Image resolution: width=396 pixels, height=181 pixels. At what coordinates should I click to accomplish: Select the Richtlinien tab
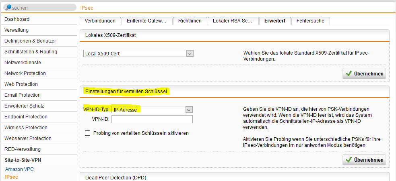click(190, 21)
